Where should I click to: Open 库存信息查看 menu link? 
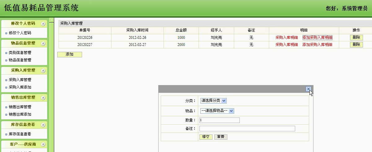[20, 134]
